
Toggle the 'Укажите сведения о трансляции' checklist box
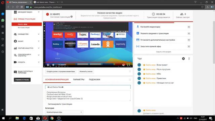pyautogui.click(x=189, y=34)
